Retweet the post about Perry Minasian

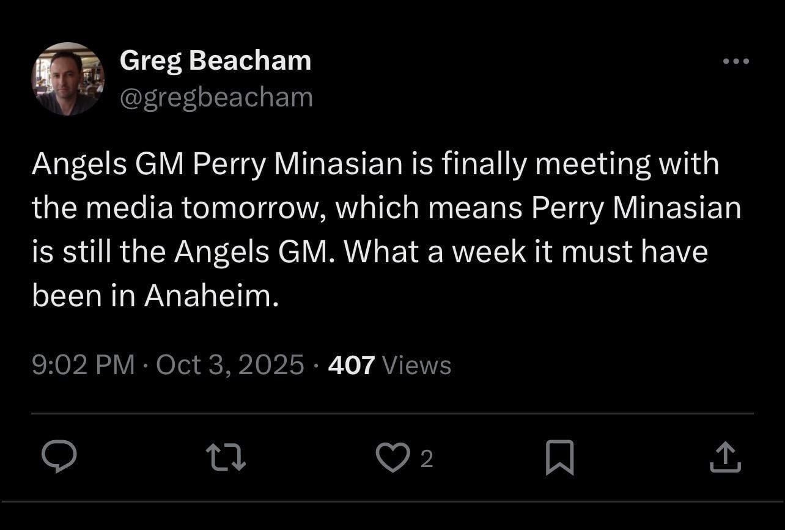225,457
